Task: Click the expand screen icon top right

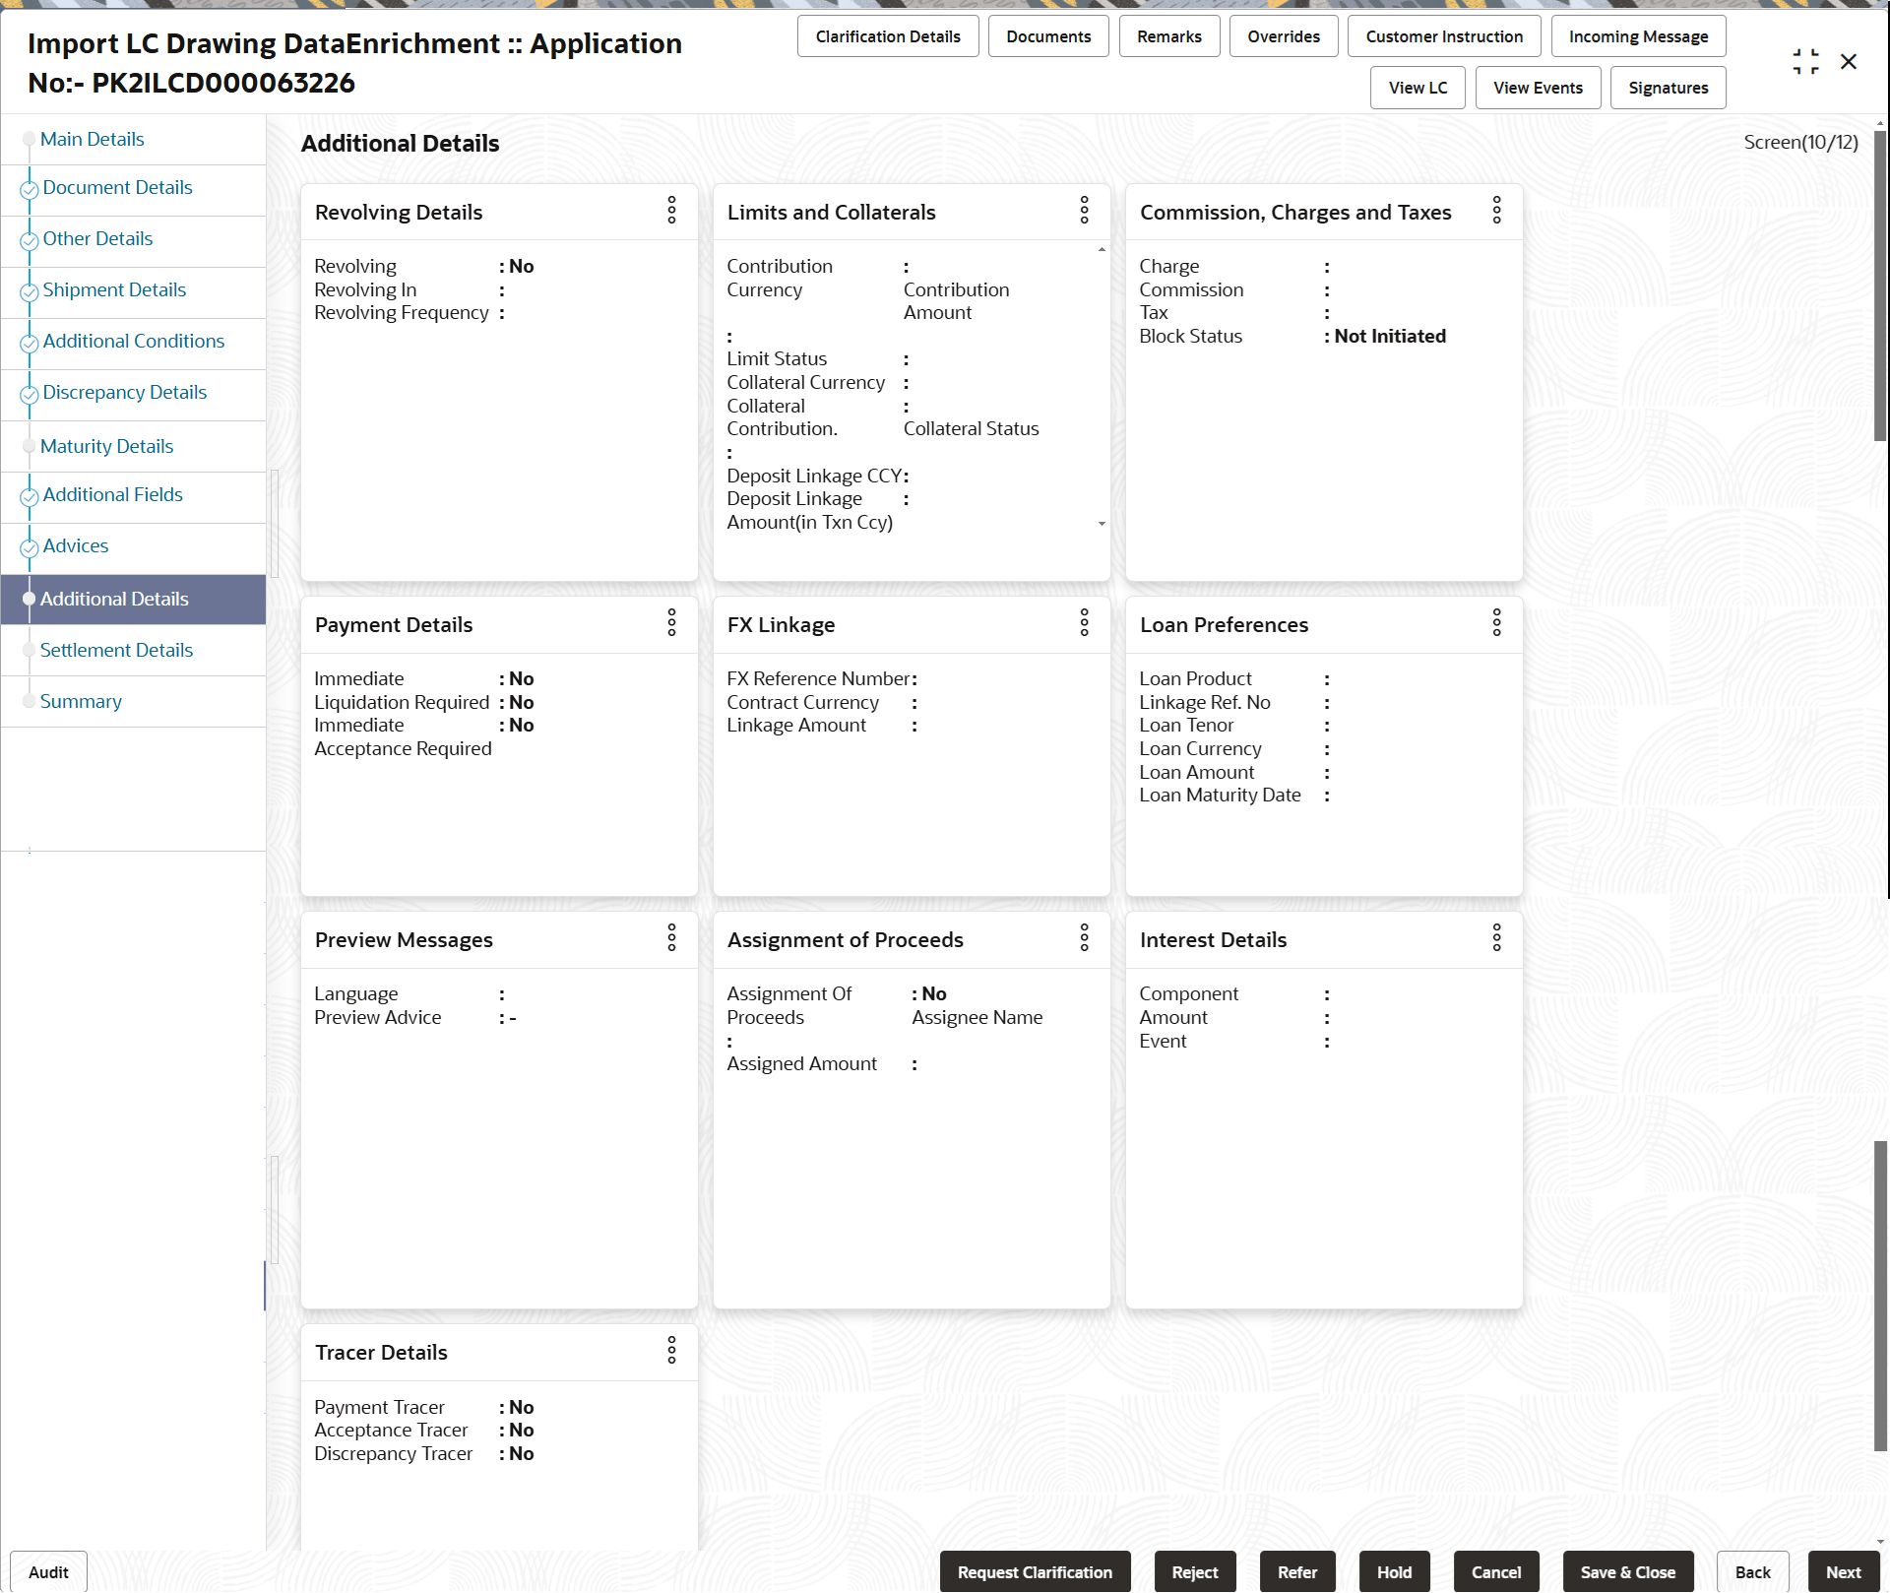Action: [x=1806, y=61]
